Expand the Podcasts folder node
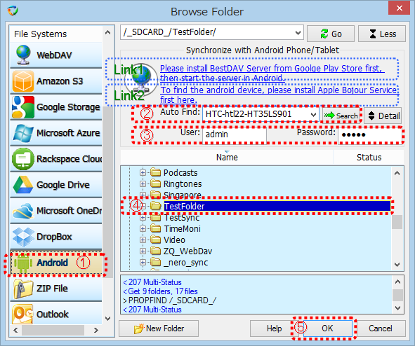 coord(143,172)
